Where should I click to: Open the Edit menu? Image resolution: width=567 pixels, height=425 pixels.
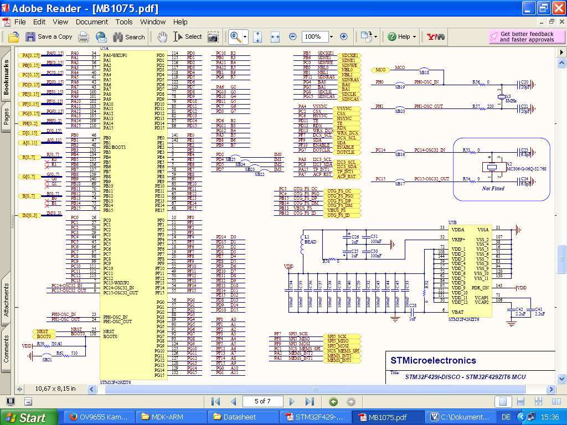[39, 22]
